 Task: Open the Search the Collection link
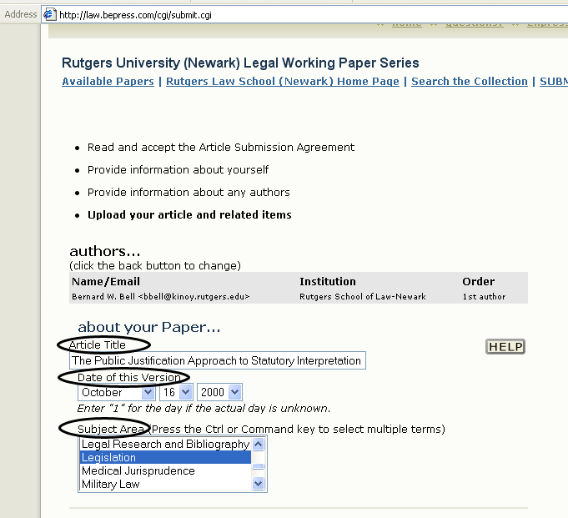click(x=470, y=81)
